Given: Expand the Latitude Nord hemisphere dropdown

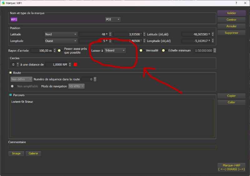Looking at the screenshot, I should [61, 34].
